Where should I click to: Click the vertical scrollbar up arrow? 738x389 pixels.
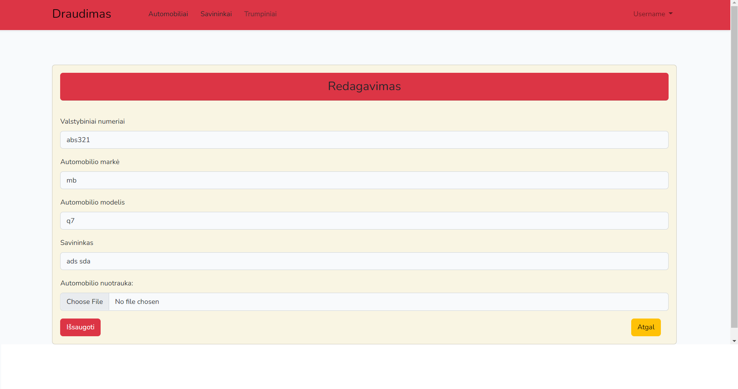coord(734,2)
